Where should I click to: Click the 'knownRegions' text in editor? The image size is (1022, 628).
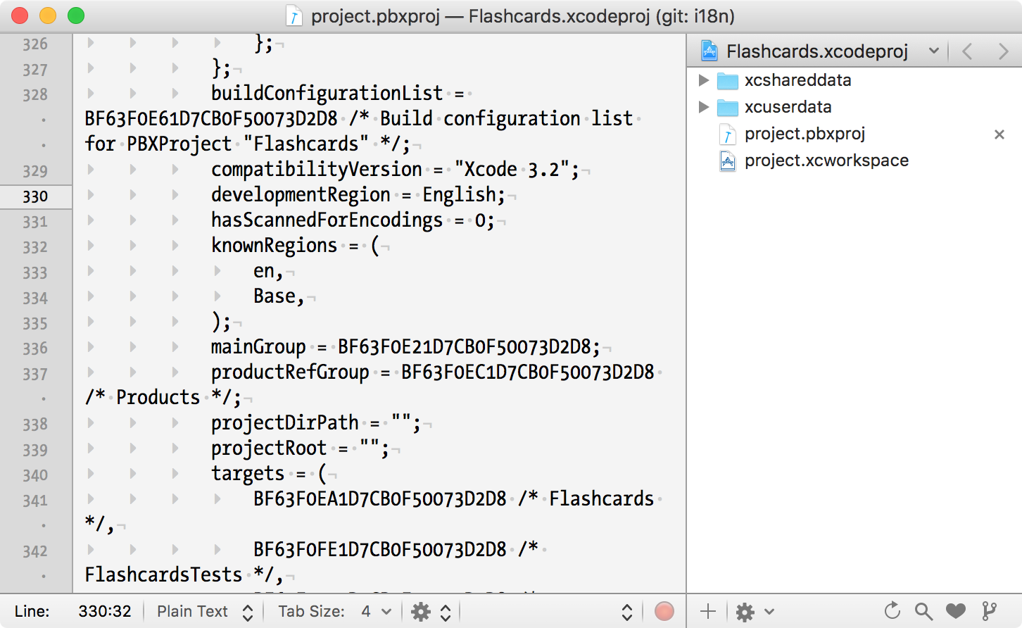coord(275,246)
